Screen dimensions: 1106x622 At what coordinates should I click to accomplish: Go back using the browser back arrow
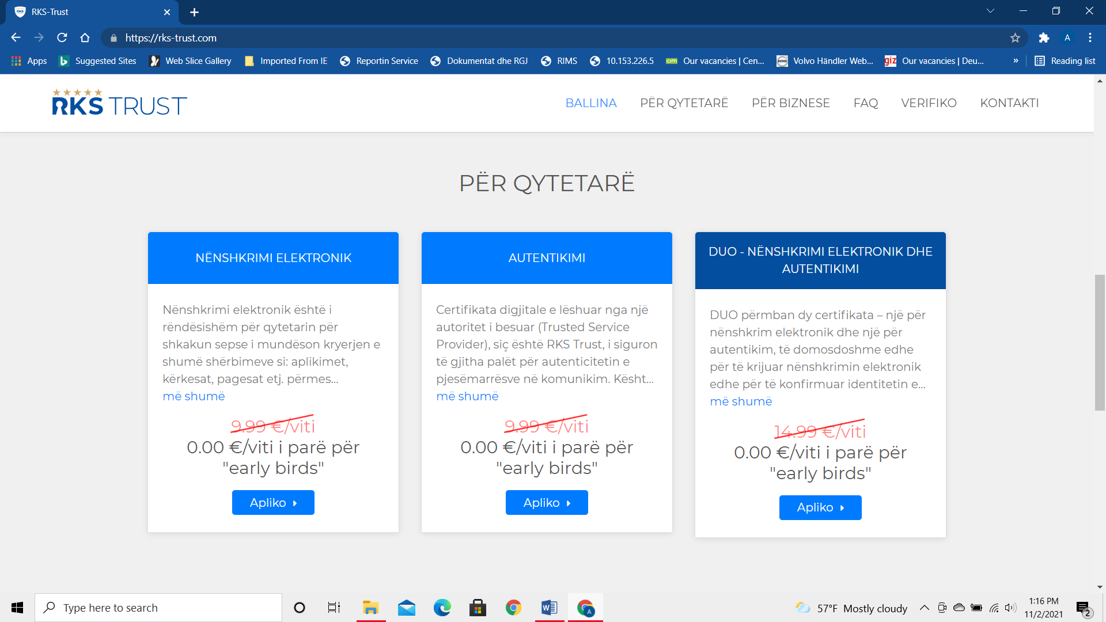pos(16,37)
